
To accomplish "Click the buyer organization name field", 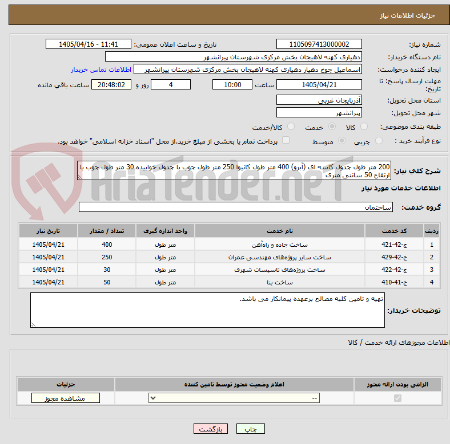I will pyautogui.click(x=234, y=57).
